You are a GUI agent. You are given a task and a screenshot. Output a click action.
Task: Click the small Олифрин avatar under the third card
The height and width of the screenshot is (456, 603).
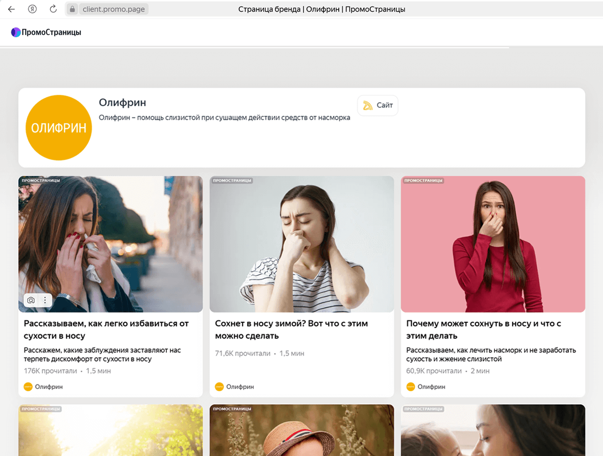pyautogui.click(x=411, y=387)
